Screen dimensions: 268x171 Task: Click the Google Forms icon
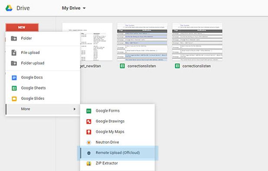[89, 111]
